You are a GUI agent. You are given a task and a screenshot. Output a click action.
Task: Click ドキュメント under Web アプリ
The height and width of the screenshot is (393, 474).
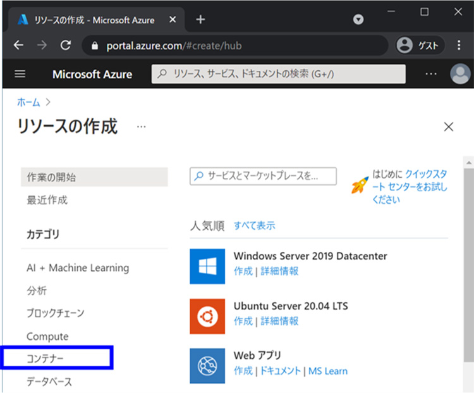(x=281, y=371)
